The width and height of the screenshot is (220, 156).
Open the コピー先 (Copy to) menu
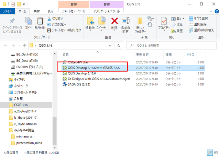coord(101,24)
